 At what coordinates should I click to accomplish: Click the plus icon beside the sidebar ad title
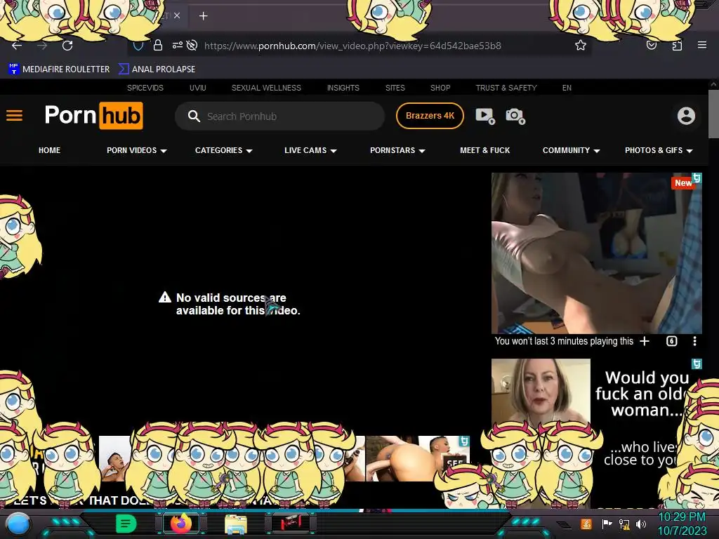pos(645,341)
